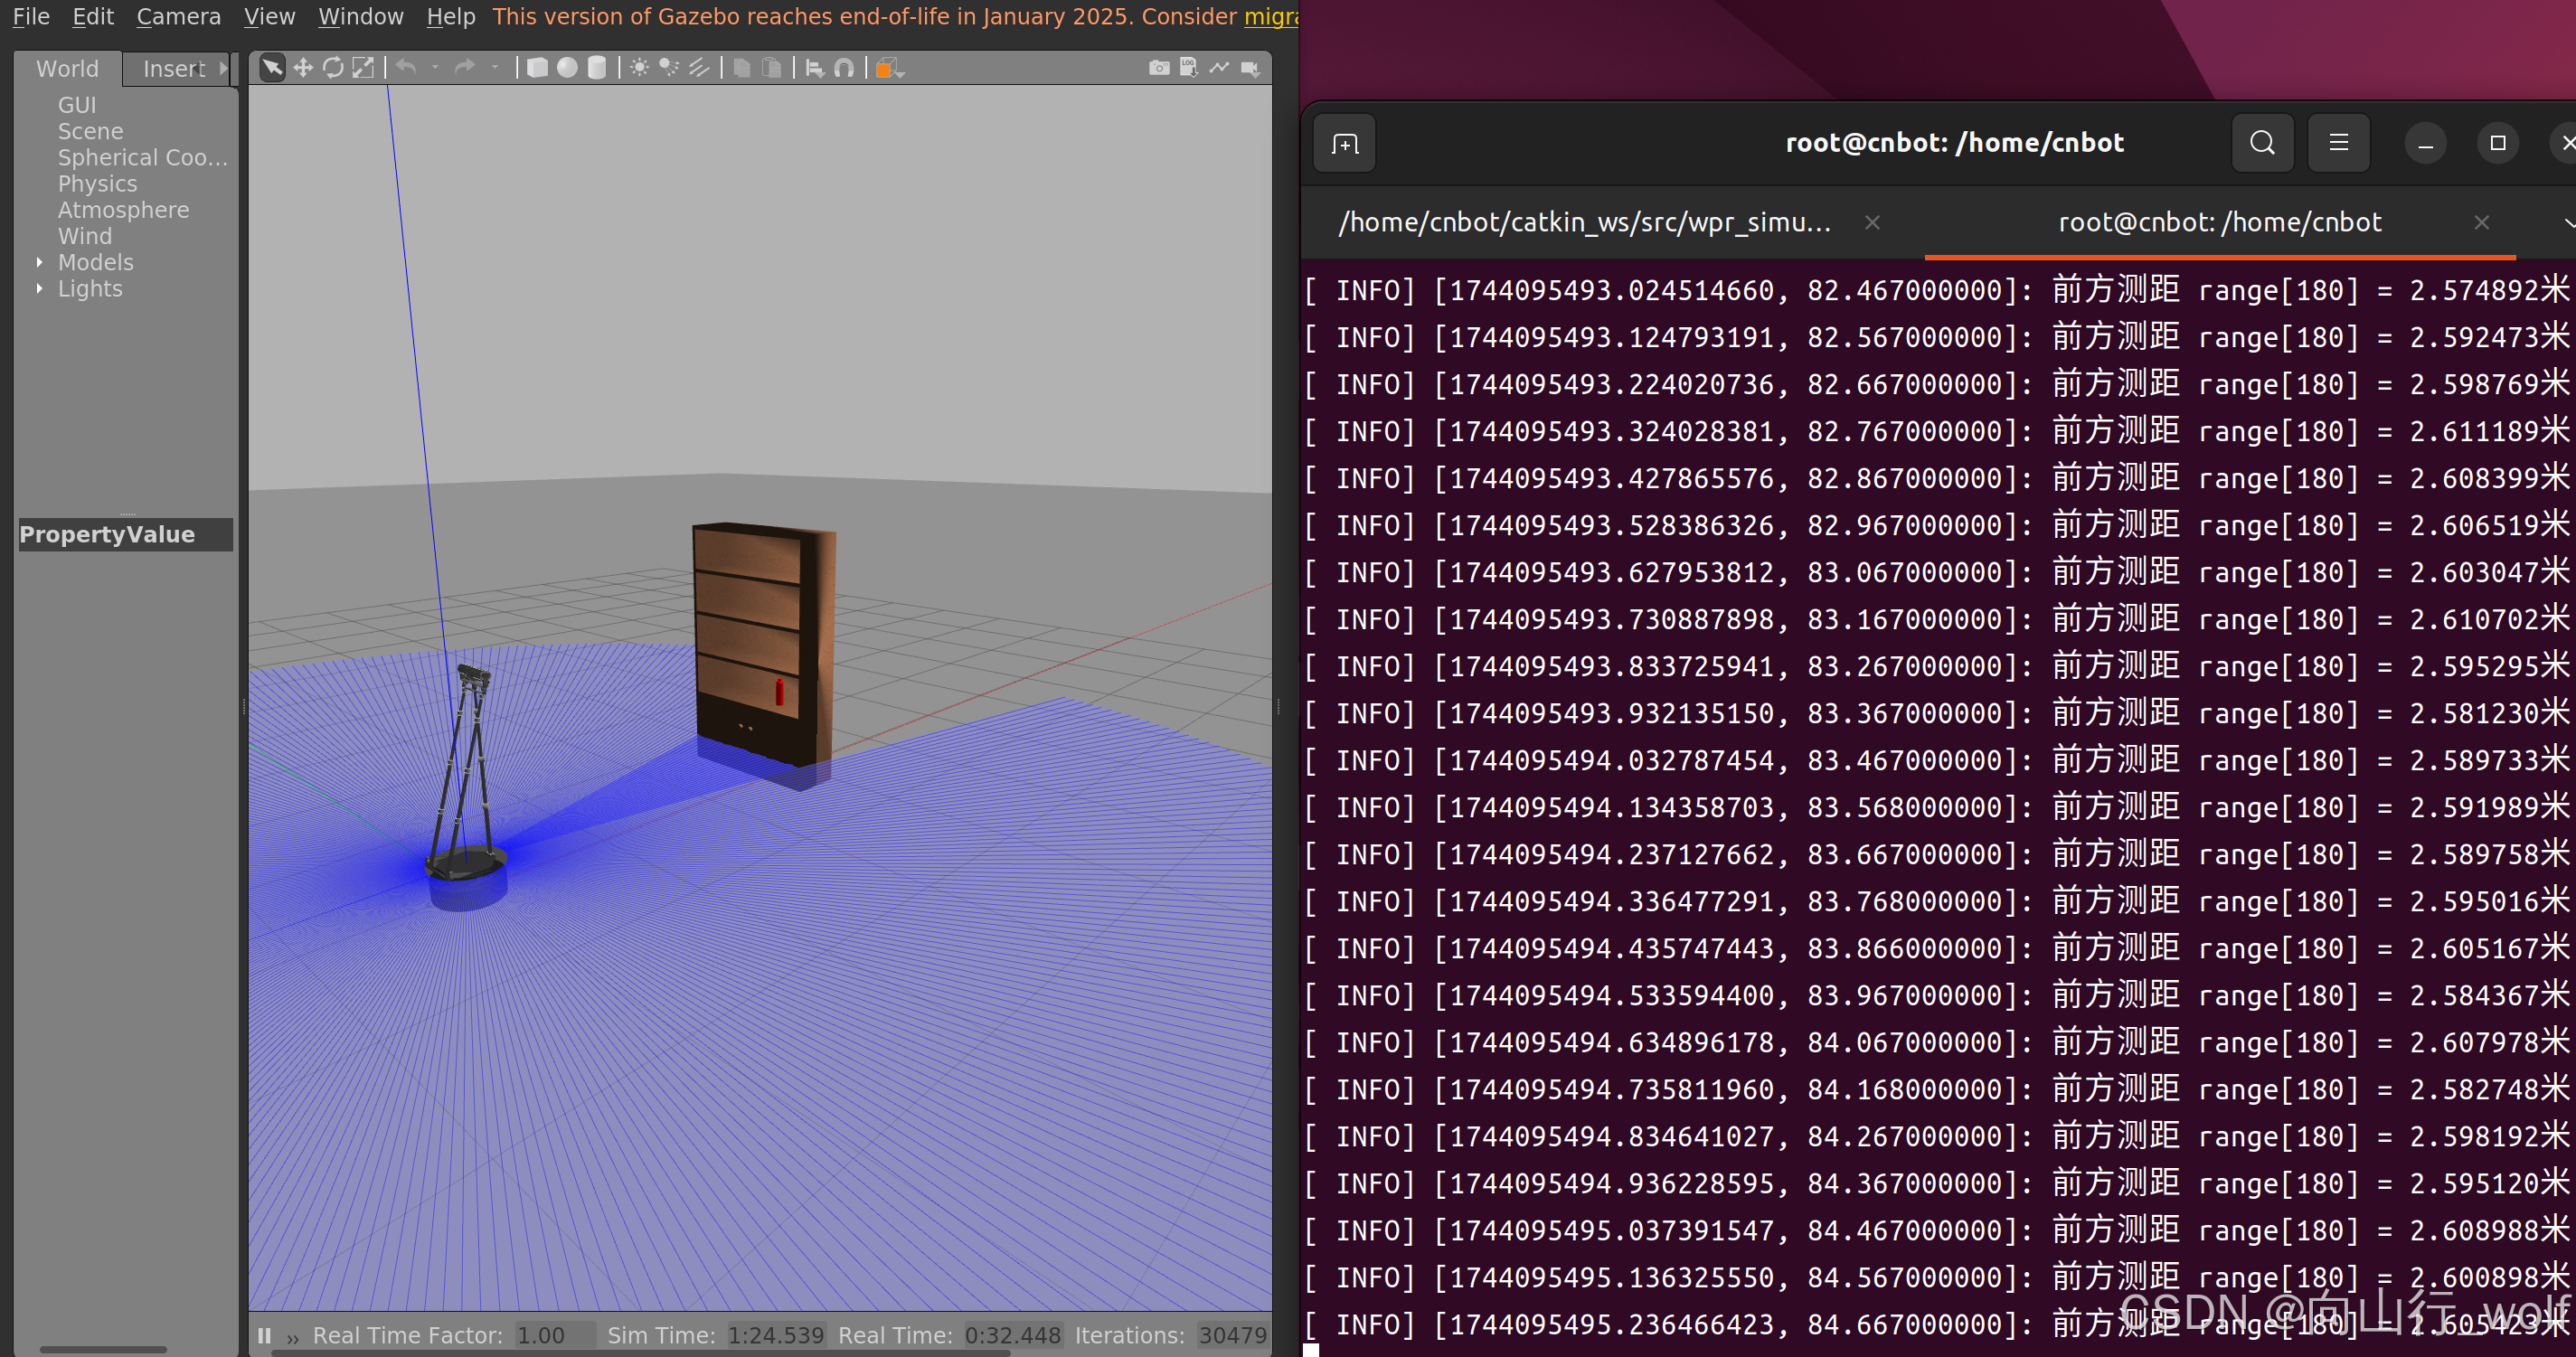
Task: Click the undo arrow in Gazebo toolbar
Action: point(406,67)
